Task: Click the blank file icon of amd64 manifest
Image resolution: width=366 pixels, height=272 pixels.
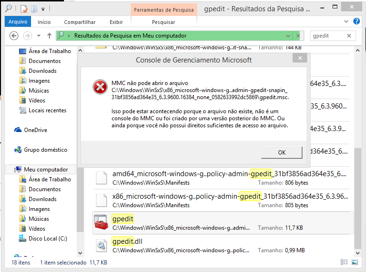Action: (102, 178)
